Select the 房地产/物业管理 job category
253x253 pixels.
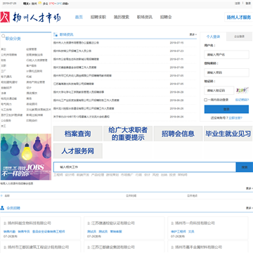pyautogui.click(x=35, y=82)
